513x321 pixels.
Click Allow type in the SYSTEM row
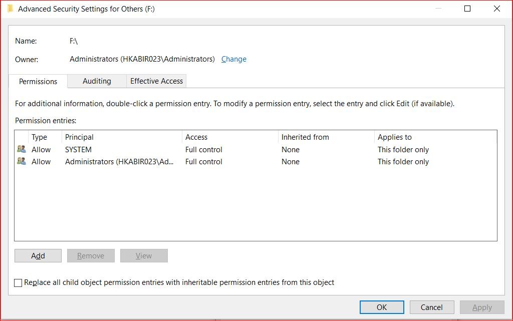(41, 149)
